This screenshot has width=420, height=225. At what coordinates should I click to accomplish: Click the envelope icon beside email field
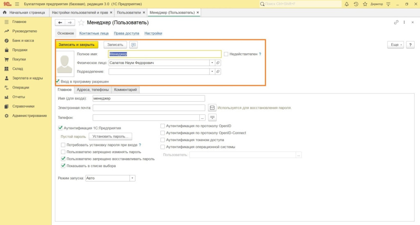tap(212, 108)
